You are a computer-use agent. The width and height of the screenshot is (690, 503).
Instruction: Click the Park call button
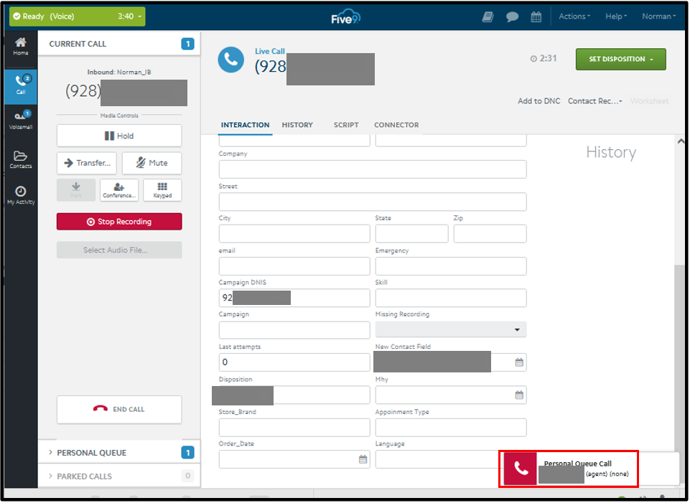(x=76, y=190)
